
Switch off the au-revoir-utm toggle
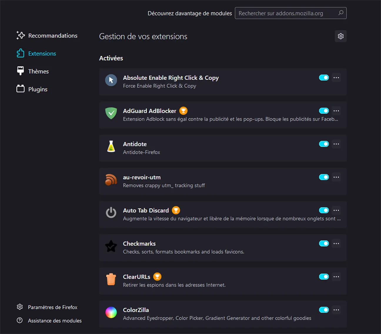click(x=324, y=177)
